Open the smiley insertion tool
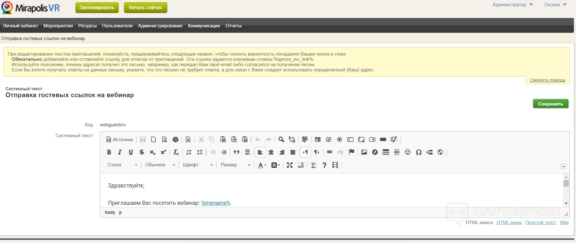The image size is (576, 243). [x=408, y=152]
